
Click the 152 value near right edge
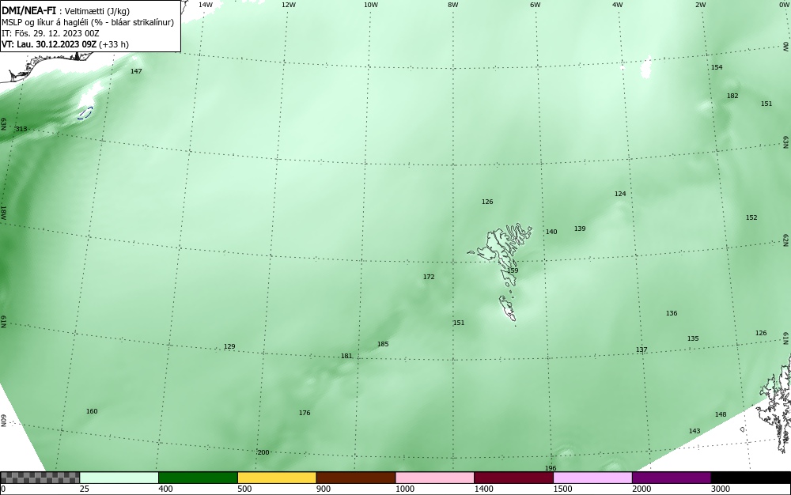tap(751, 217)
